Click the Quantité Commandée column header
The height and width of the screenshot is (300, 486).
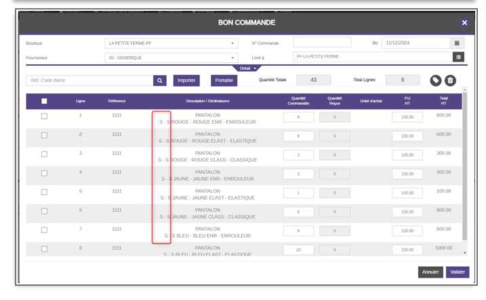point(298,101)
